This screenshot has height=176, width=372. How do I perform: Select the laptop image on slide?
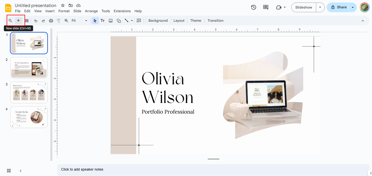point(263,95)
